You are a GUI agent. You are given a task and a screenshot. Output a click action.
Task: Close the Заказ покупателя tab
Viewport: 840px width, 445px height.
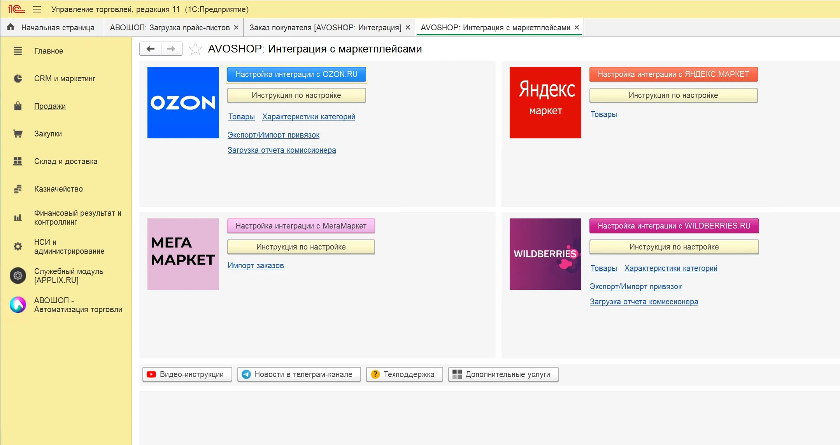click(408, 28)
